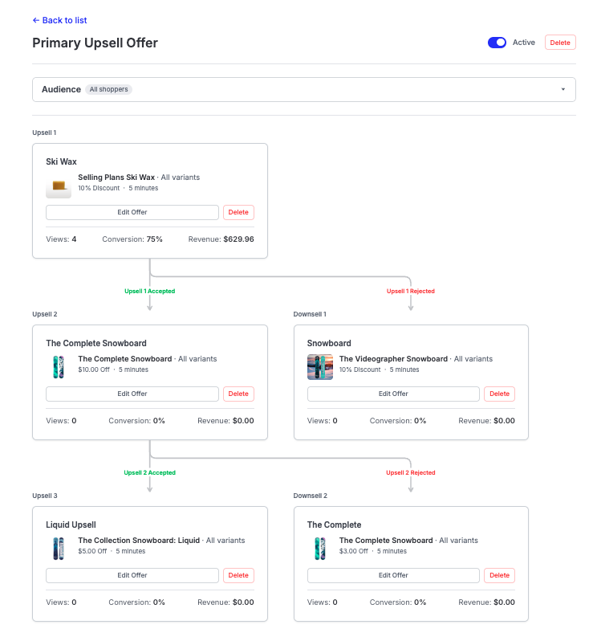Edit the Liquid Upsell offer
This screenshot has width=597, height=641.
pyautogui.click(x=132, y=575)
